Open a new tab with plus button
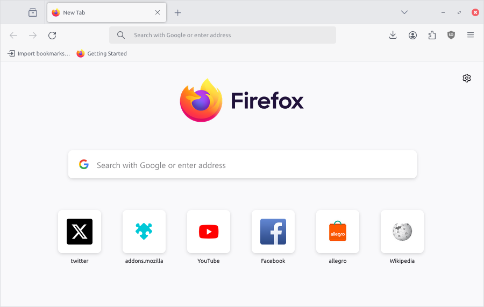The height and width of the screenshot is (307, 484). (177, 13)
